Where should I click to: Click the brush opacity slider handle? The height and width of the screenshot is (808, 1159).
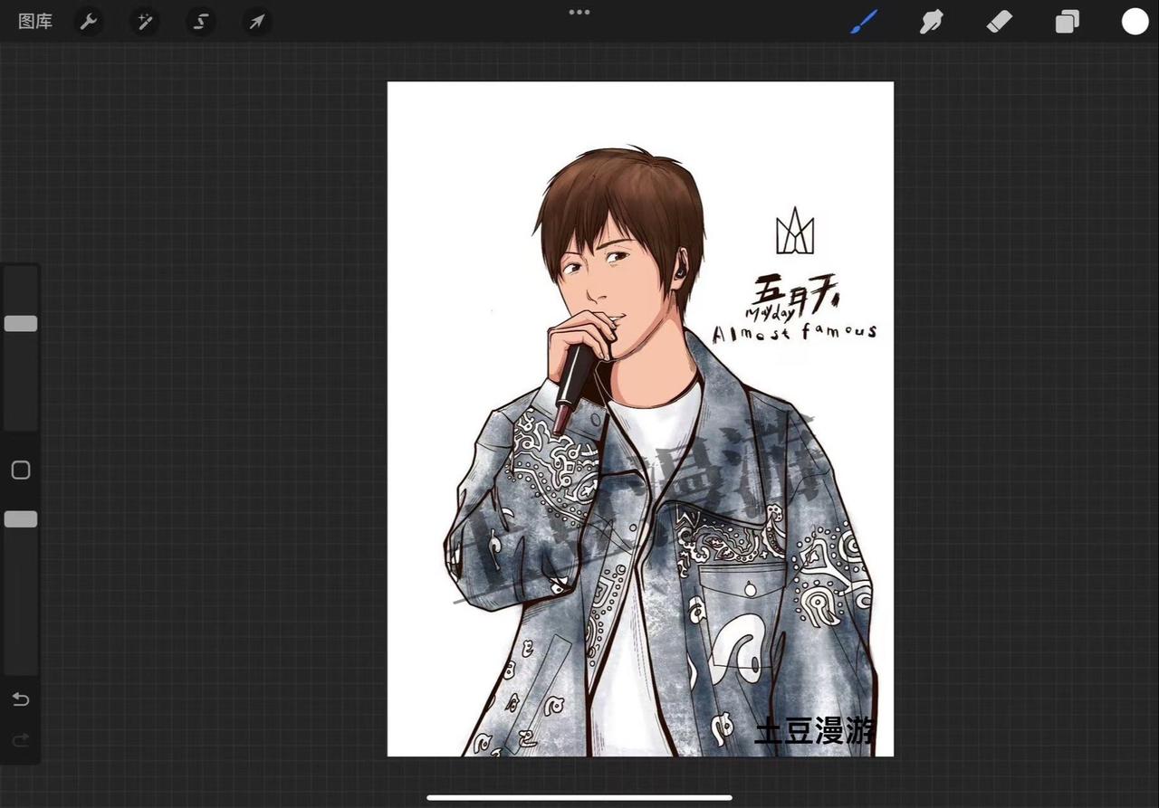pos(21,518)
